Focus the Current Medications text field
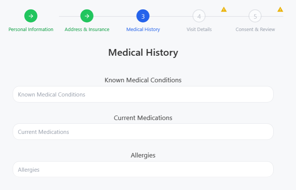296x190 pixels. (x=143, y=132)
